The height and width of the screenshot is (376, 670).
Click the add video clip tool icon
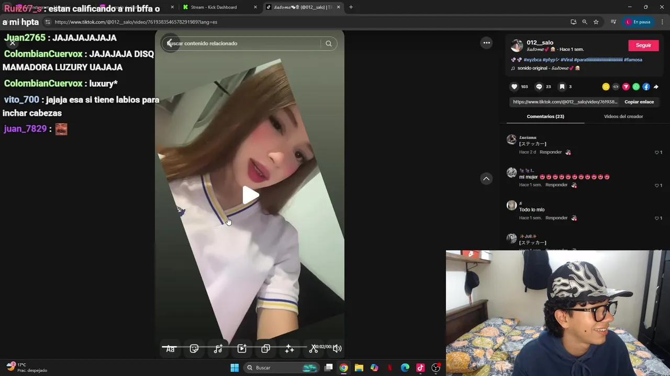242,348
